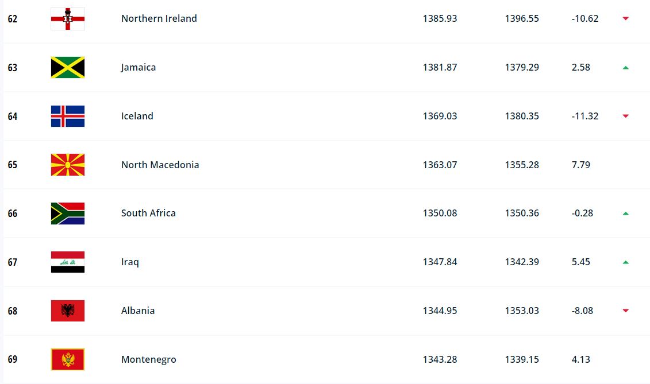Click the Albania flag icon
This screenshot has height=384, width=650.
pos(68,311)
